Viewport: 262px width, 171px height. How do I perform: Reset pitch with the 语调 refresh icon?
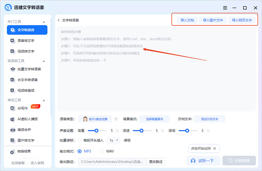(x=208, y=131)
